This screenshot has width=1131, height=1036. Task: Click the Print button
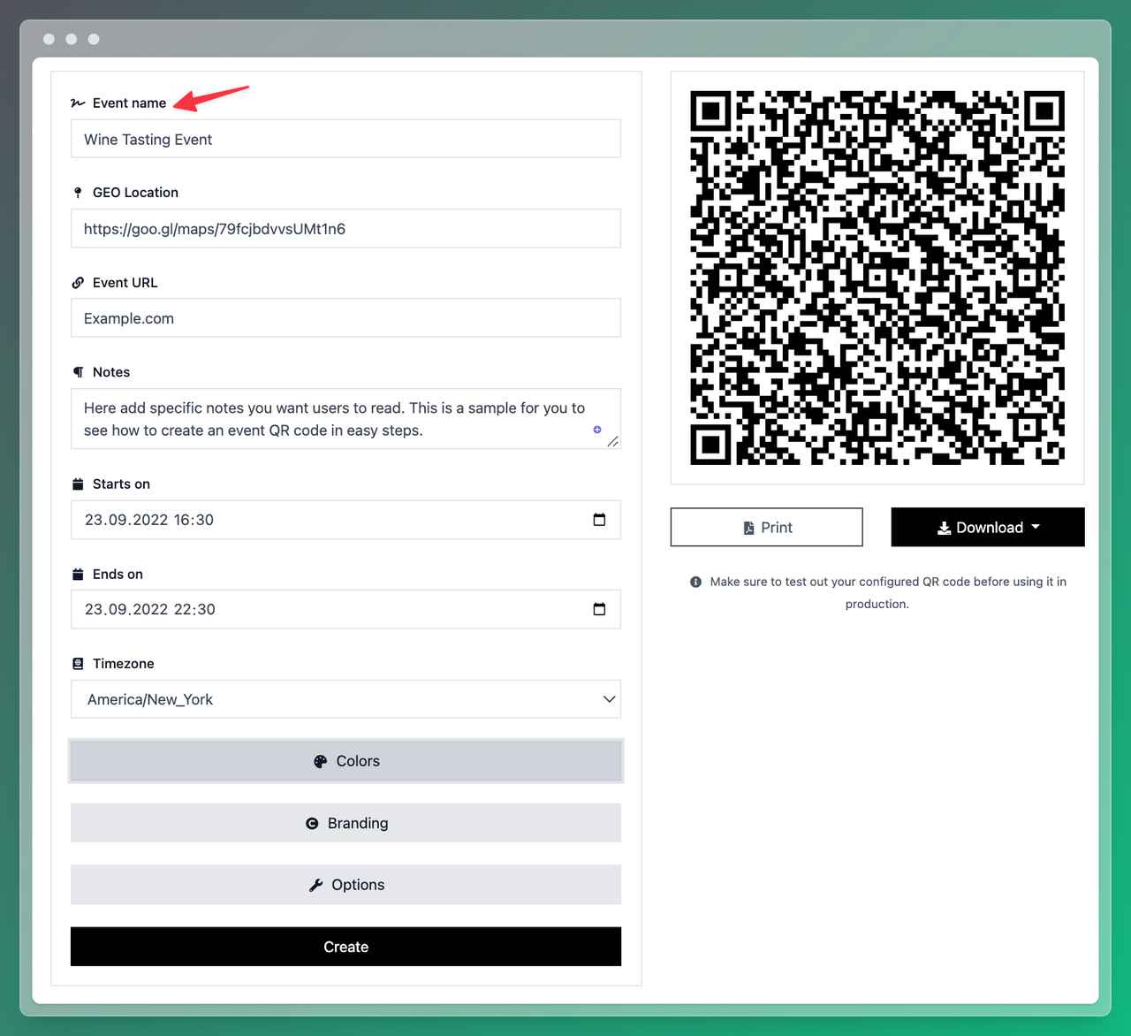coord(767,527)
